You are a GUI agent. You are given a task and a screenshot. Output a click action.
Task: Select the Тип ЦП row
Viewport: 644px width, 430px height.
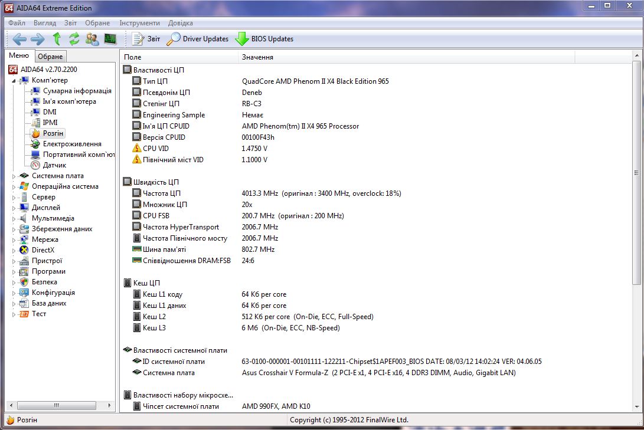coord(376,81)
